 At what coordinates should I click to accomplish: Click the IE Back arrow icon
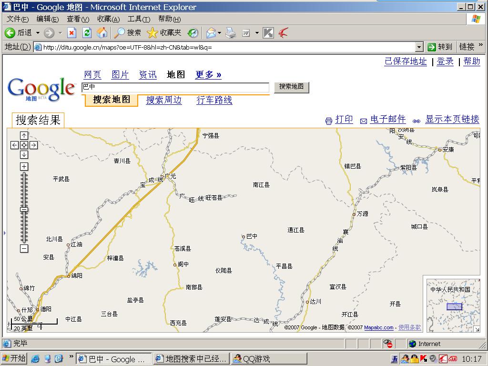[x=10, y=33]
